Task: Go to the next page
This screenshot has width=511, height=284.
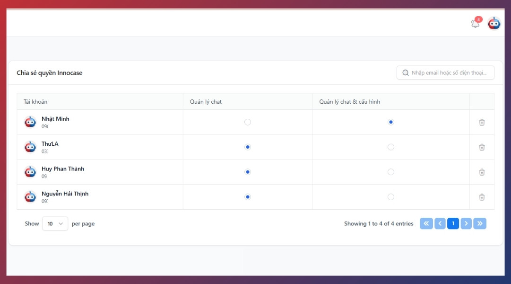Action: [x=466, y=223]
